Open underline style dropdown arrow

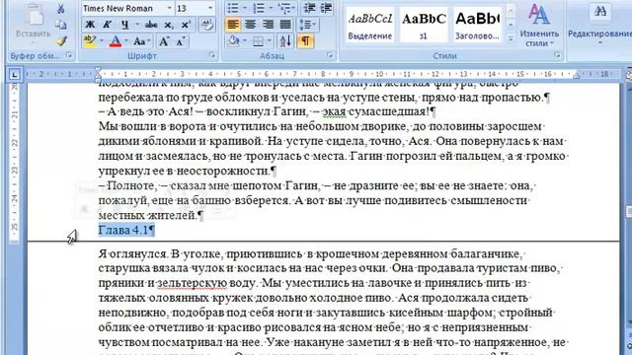137,25
